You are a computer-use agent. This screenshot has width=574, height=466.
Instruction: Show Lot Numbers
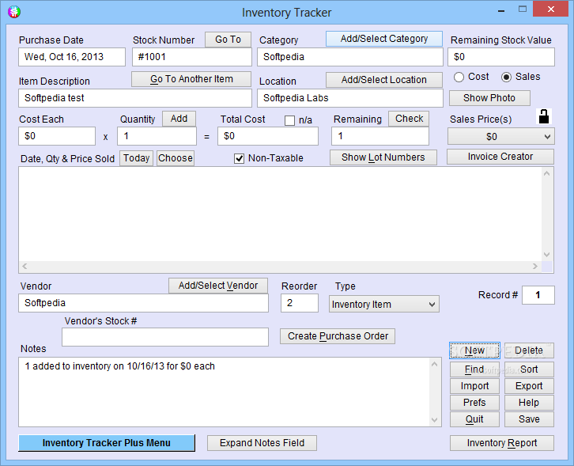383,157
